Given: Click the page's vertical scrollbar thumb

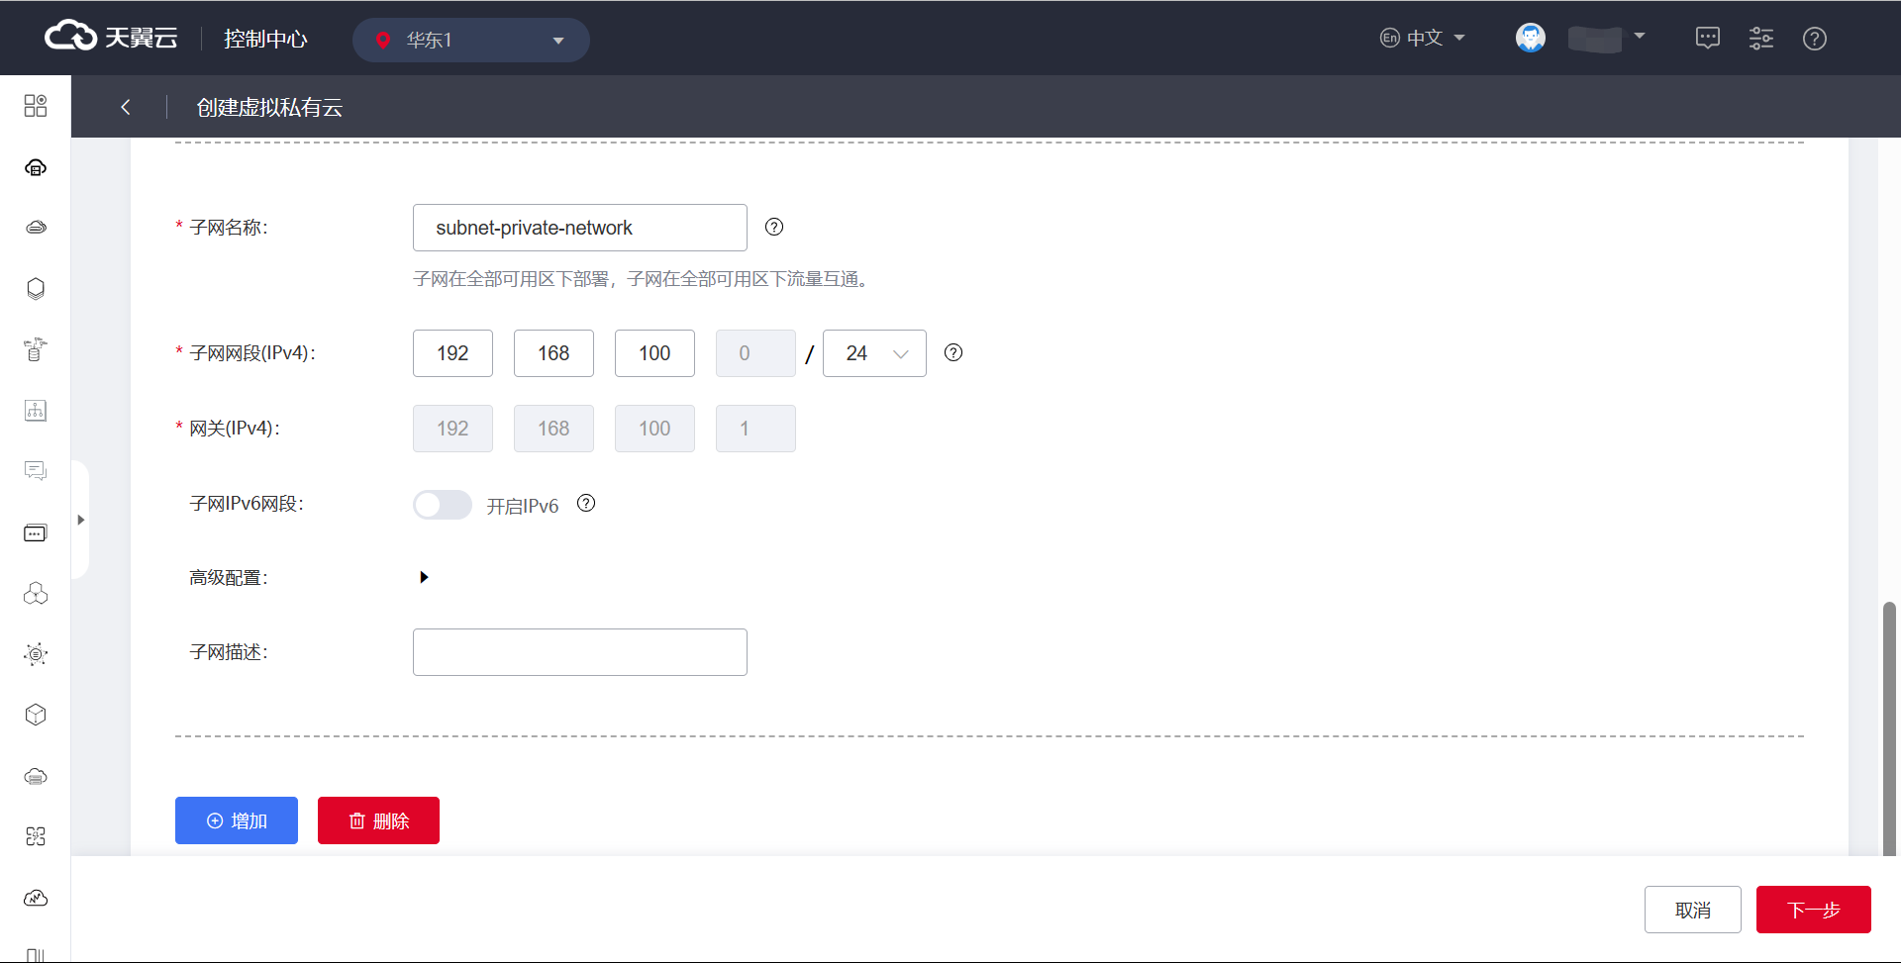Looking at the screenshot, I should (1889, 727).
